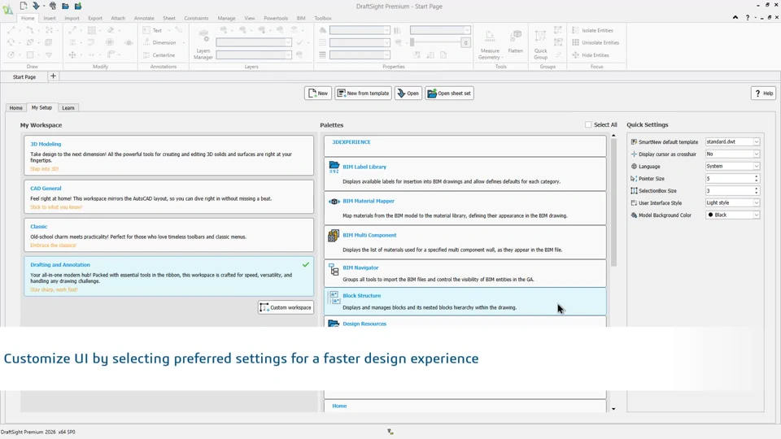This screenshot has width=781, height=439.
Task: Click Open sheet set button
Action: tap(449, 93)
